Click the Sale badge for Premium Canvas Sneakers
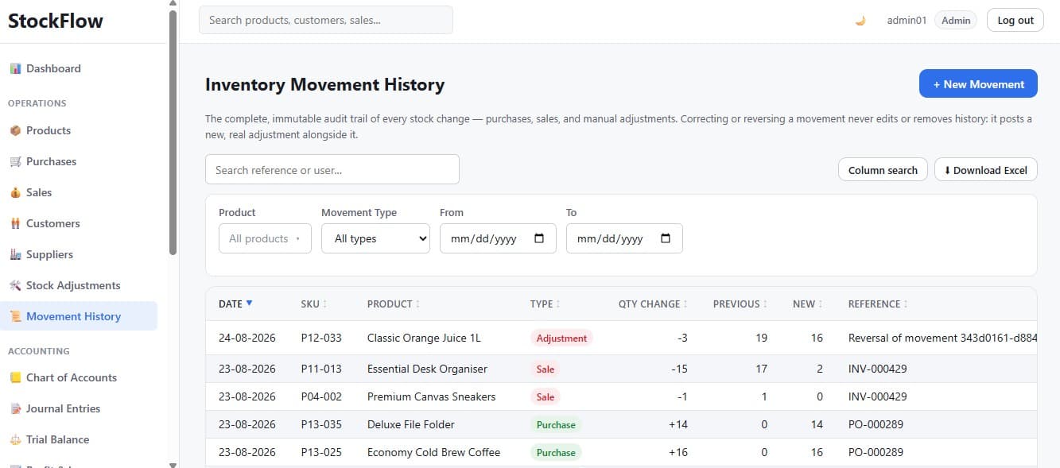Viewport: 1060px width, 468px height. pos(546,397)
